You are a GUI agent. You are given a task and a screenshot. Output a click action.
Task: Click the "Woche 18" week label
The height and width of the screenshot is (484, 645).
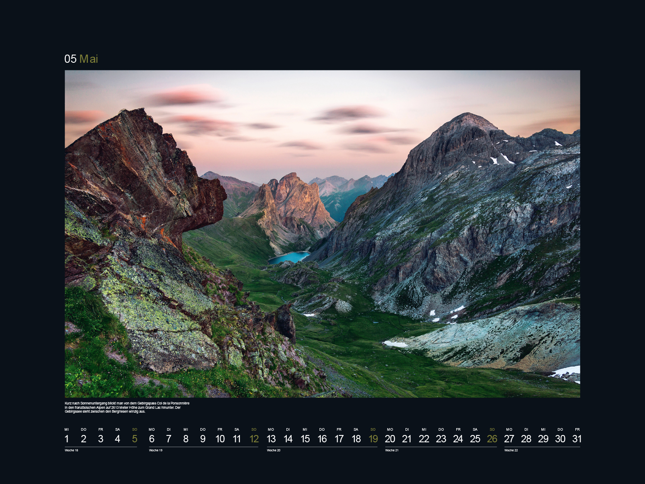71,450
